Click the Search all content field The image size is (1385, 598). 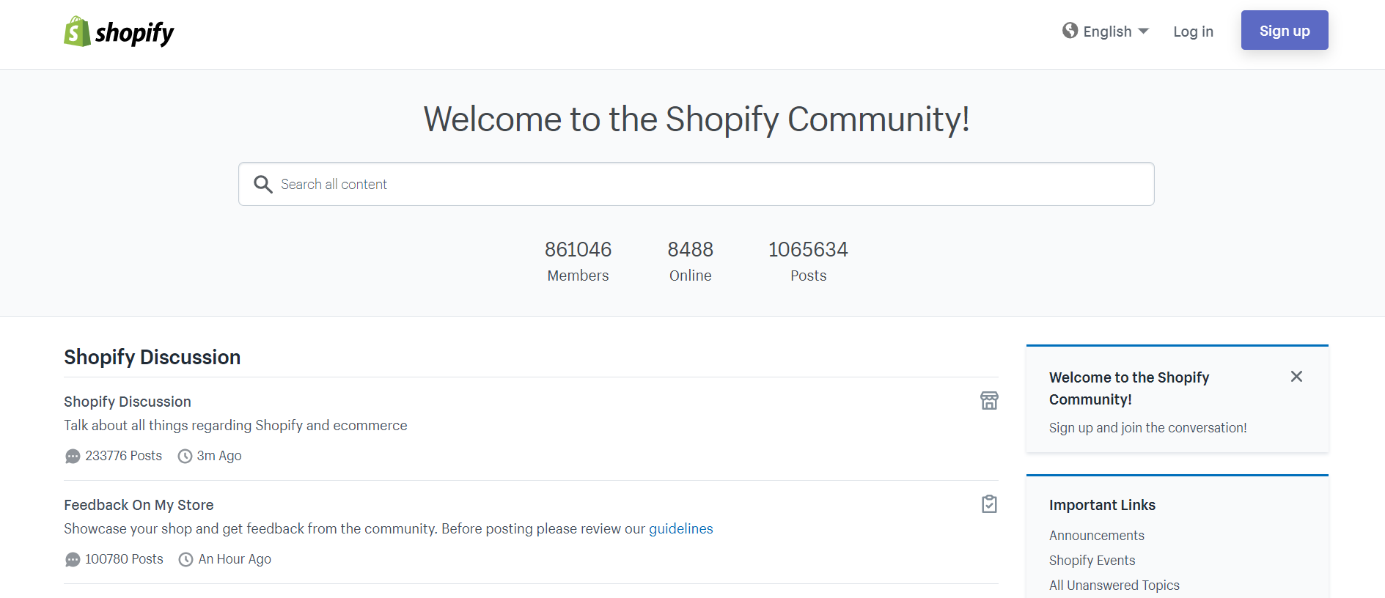697,184
